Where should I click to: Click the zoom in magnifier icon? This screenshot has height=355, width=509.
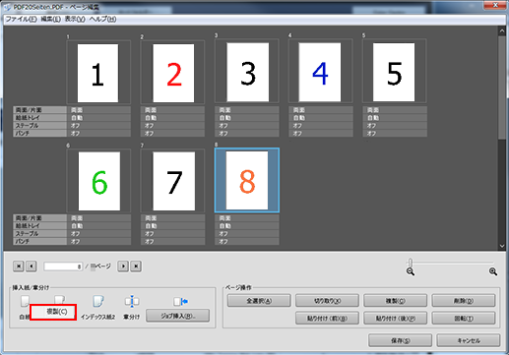[x=493, y=271]
